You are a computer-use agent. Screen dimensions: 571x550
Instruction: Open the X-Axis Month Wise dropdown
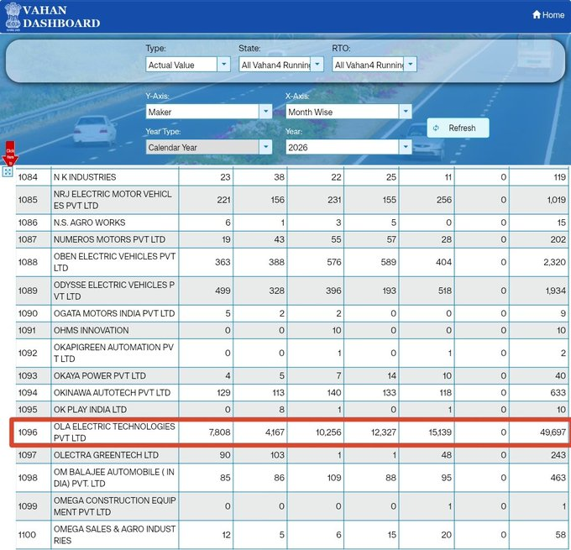(348, 112)
